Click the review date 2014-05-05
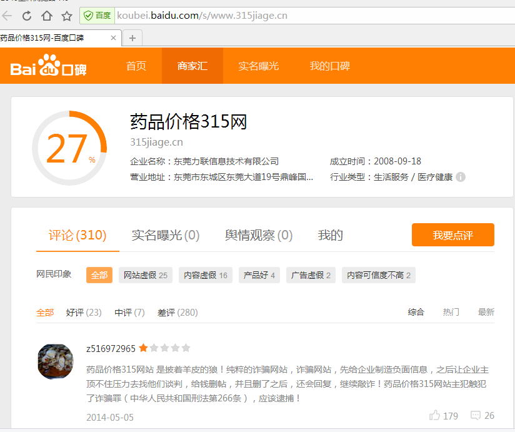The image size is (515, 432). pos(110,417)
